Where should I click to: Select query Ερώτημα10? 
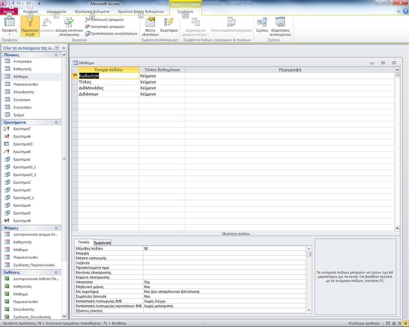click(x=23, y=144)
